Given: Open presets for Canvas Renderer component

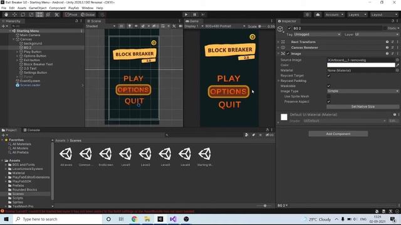Looking at the screenshot, I should (x=393, y=47).
